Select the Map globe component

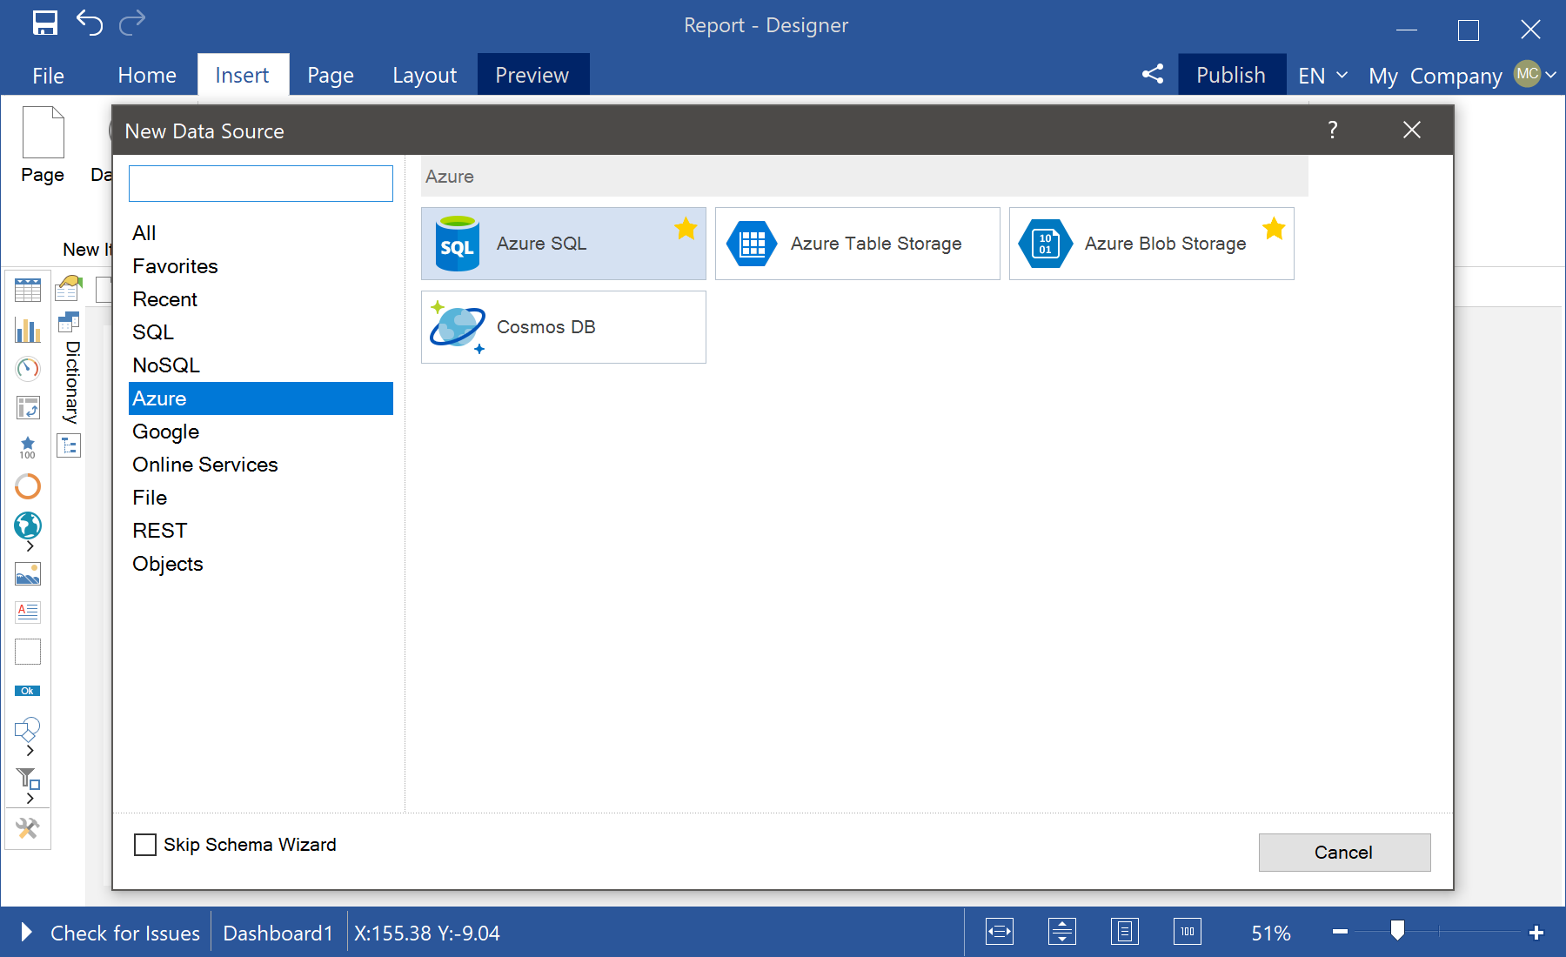(x=28, y=525)
